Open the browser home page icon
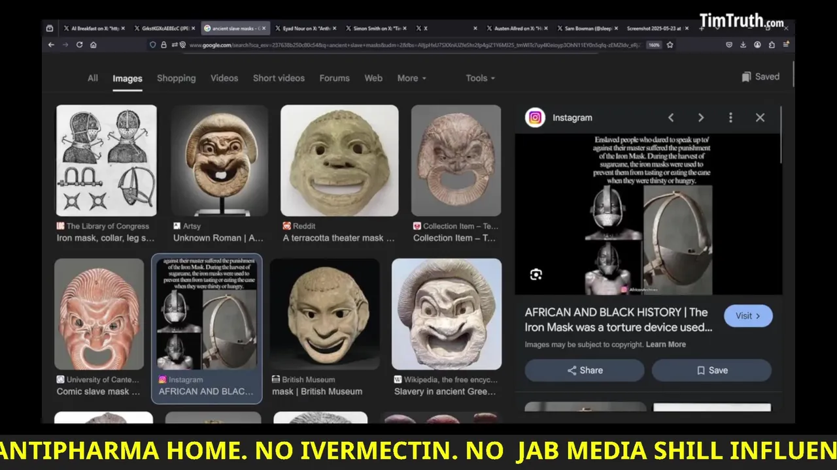The height and width of the screenshot is (470, 837). coord(94,45)
